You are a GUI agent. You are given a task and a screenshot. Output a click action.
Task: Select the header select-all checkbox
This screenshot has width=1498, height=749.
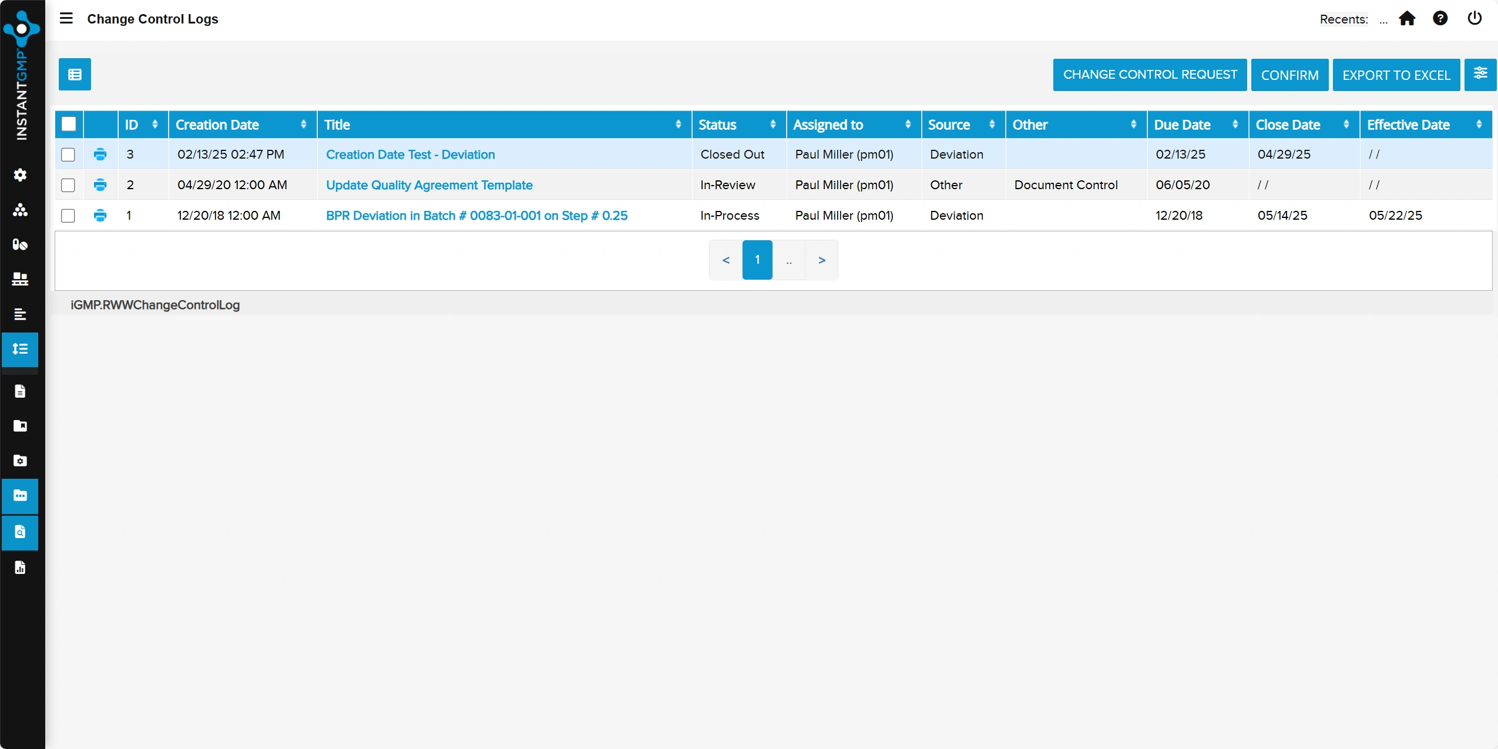tap(69, 124)
